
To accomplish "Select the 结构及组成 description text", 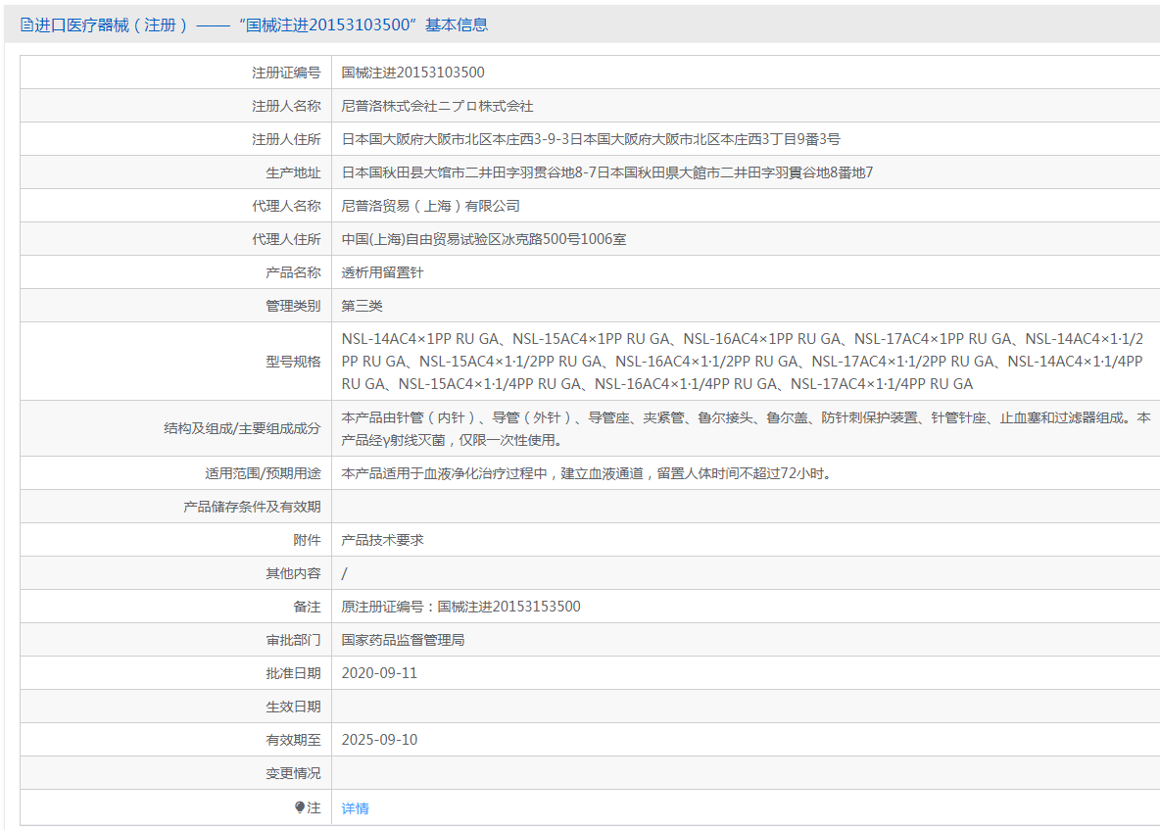I will click(x=745, y=429).
